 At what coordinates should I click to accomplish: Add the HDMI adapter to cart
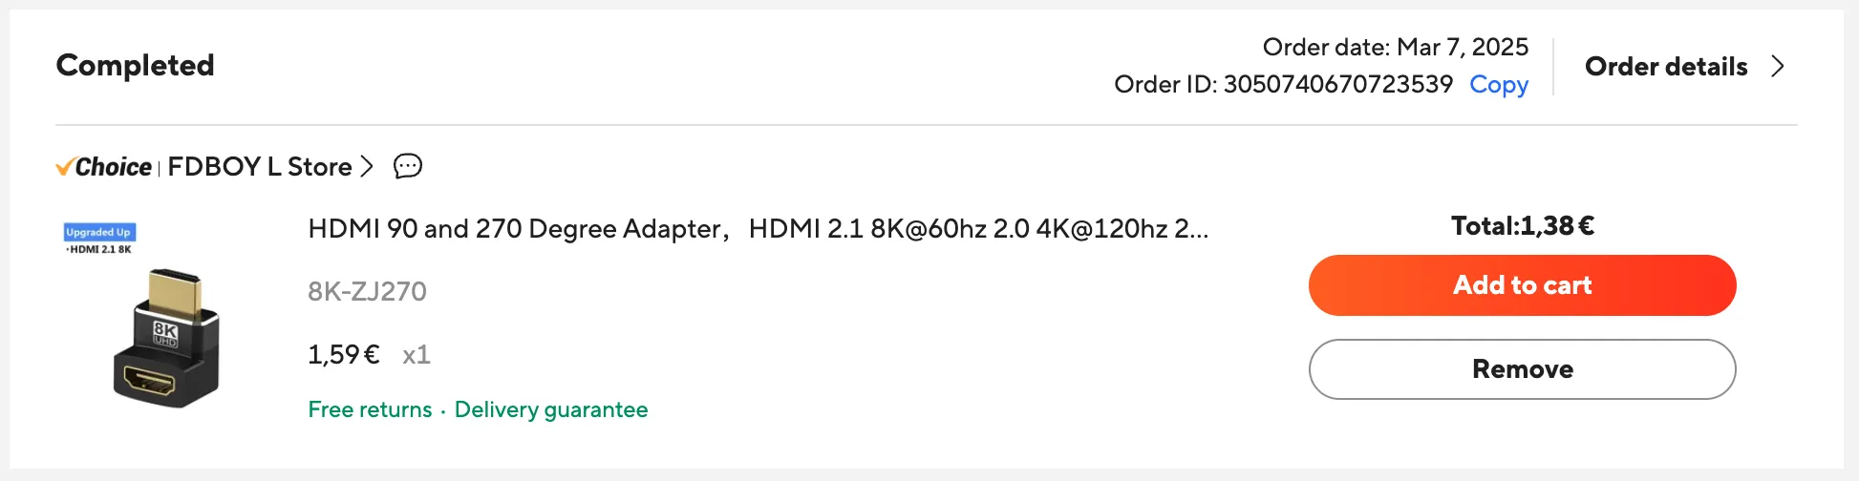coord(1522,285)
